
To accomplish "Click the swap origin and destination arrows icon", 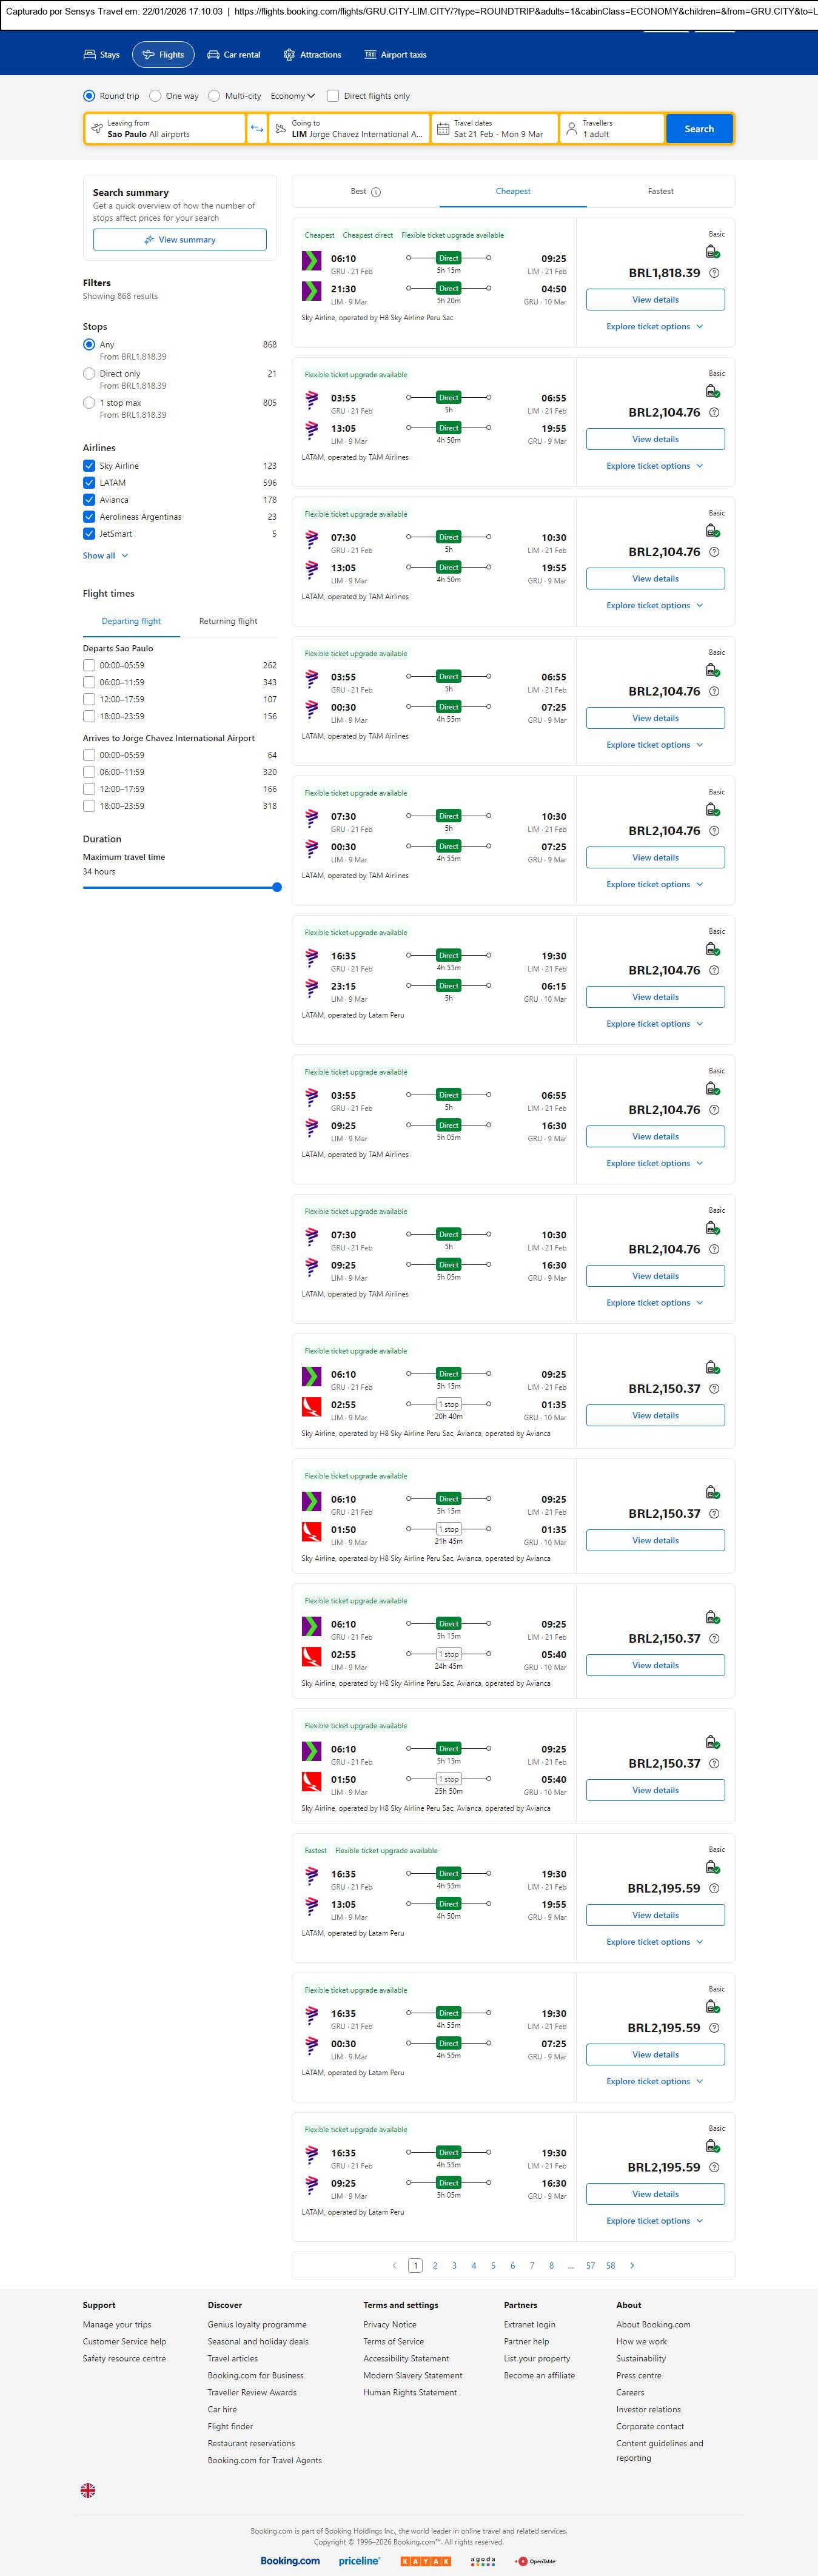I will (x=257, y=129).
